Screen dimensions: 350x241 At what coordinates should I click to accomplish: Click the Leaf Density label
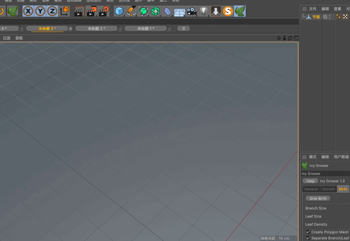[316, 225]
